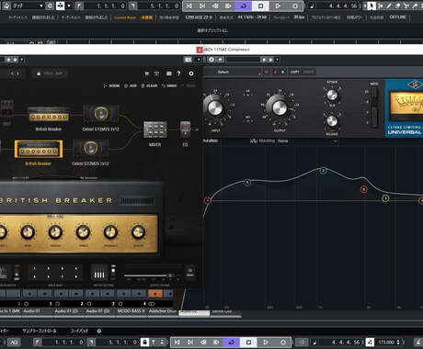423x349 pixels.
Task: Click COPY in the 1176AE toolbar
Action: (295, 72)
